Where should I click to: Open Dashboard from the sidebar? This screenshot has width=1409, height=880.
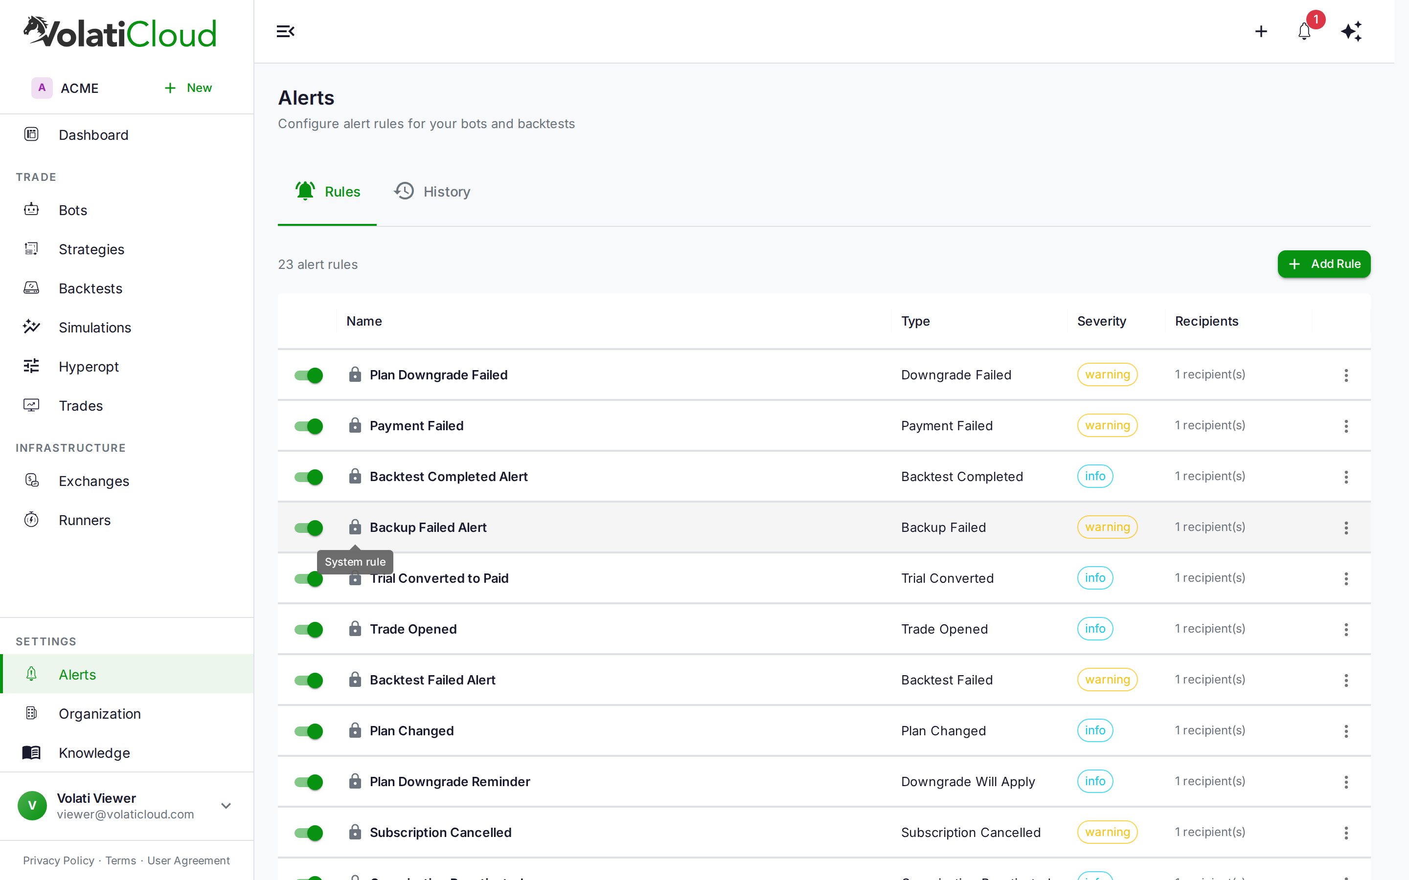click(127, 134)
